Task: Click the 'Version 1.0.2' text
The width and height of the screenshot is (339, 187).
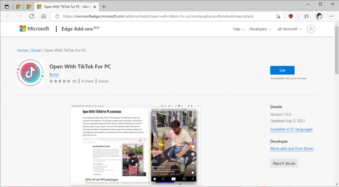Action: pos(281,114)
